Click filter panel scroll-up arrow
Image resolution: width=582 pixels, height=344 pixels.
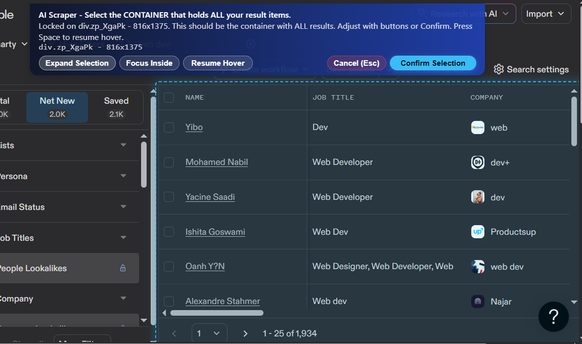pos(144,136)
